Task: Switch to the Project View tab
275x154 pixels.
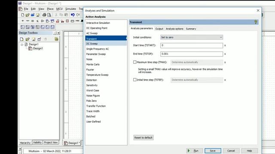Action: point(51,142)
